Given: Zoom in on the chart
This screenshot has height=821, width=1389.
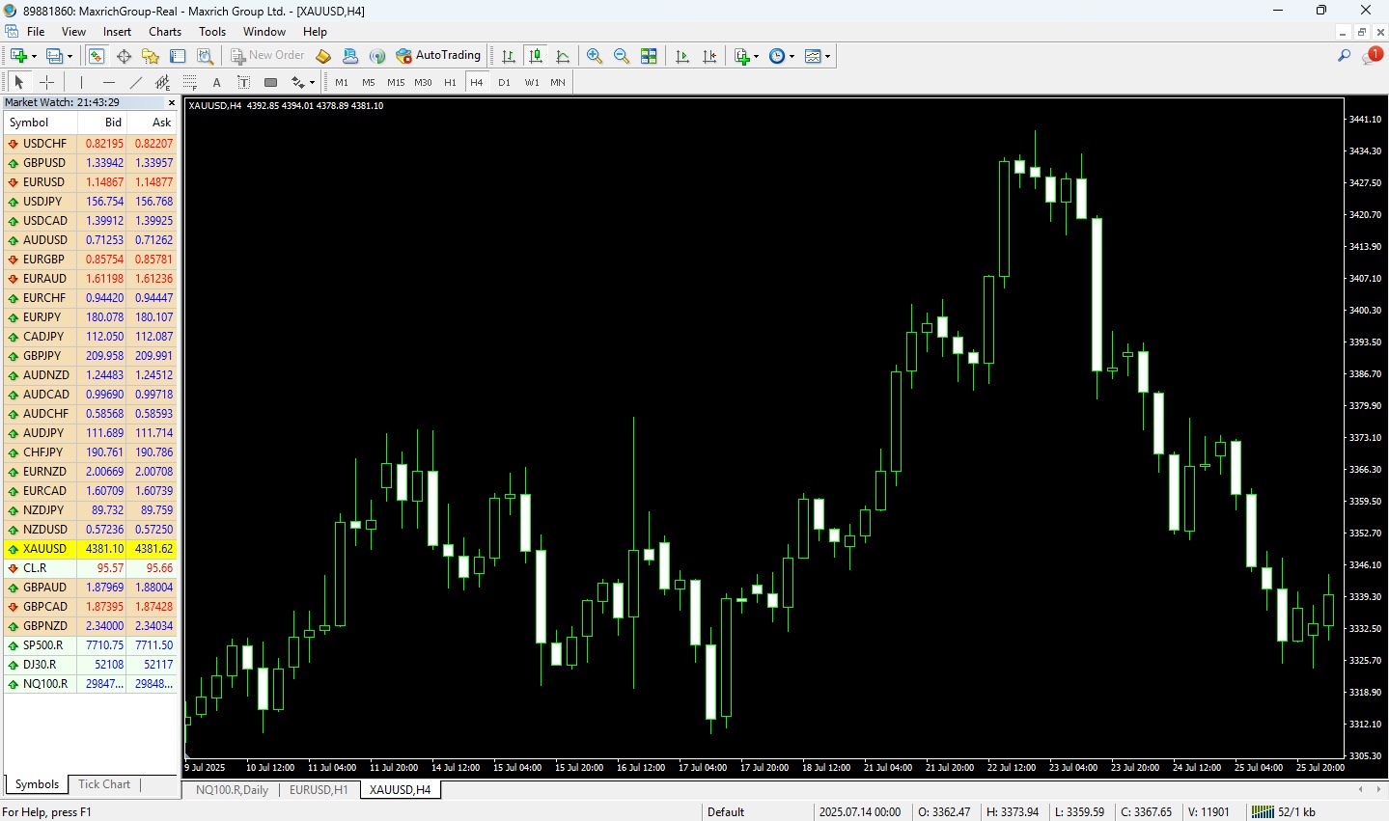Looking at the screenshot, I should point(595,56).
